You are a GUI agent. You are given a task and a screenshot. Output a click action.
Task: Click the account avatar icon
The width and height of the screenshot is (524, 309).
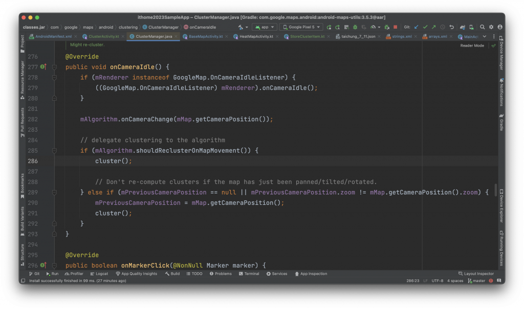coord(500,27)
